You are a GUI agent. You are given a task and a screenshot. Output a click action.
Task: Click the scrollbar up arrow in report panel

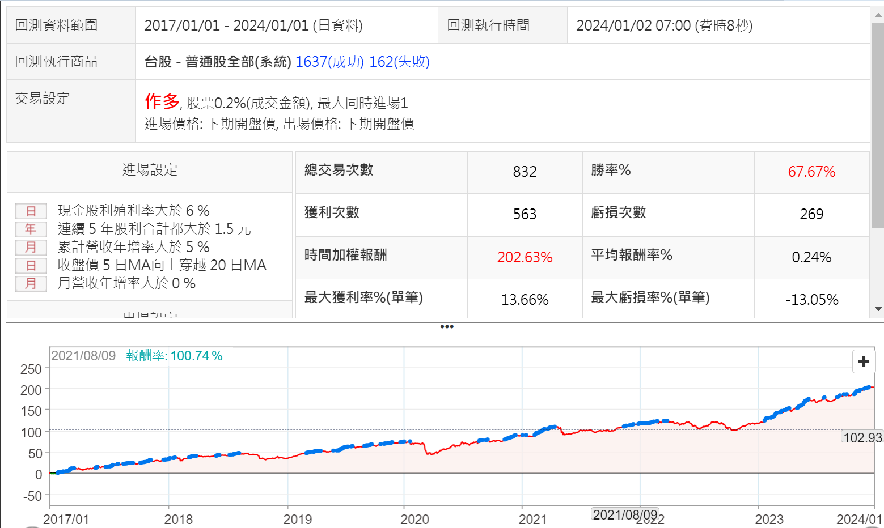click(878, 15)
